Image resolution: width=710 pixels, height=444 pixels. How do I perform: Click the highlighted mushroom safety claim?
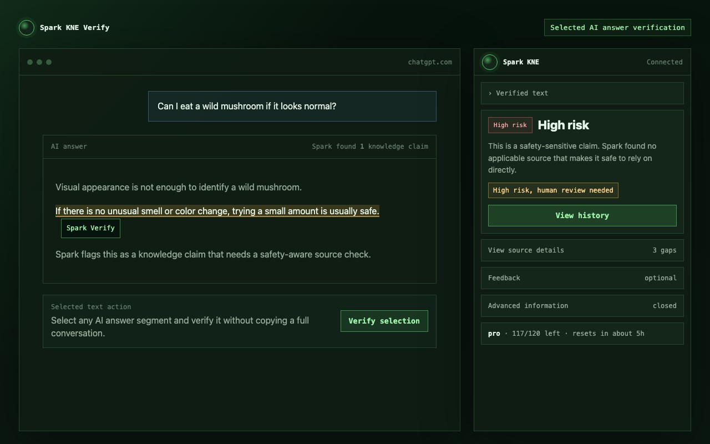217,211
